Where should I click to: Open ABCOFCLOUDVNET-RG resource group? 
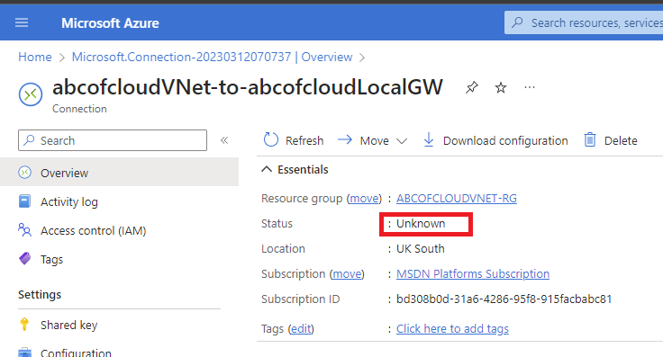pos(457,199)
